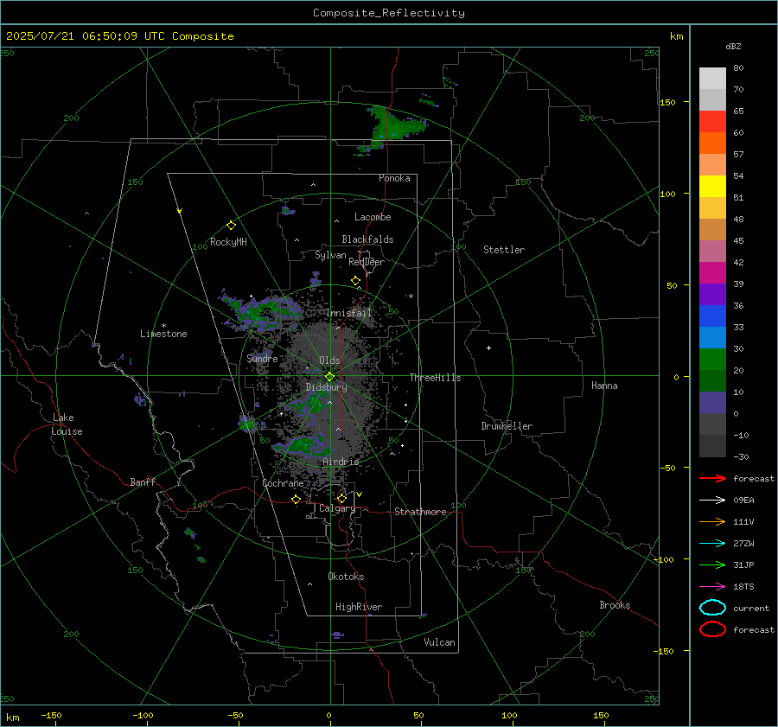Click the Stettler city label
Viewport: 778px width, 727px height.
pyautogui.click(x=504, y=250)
